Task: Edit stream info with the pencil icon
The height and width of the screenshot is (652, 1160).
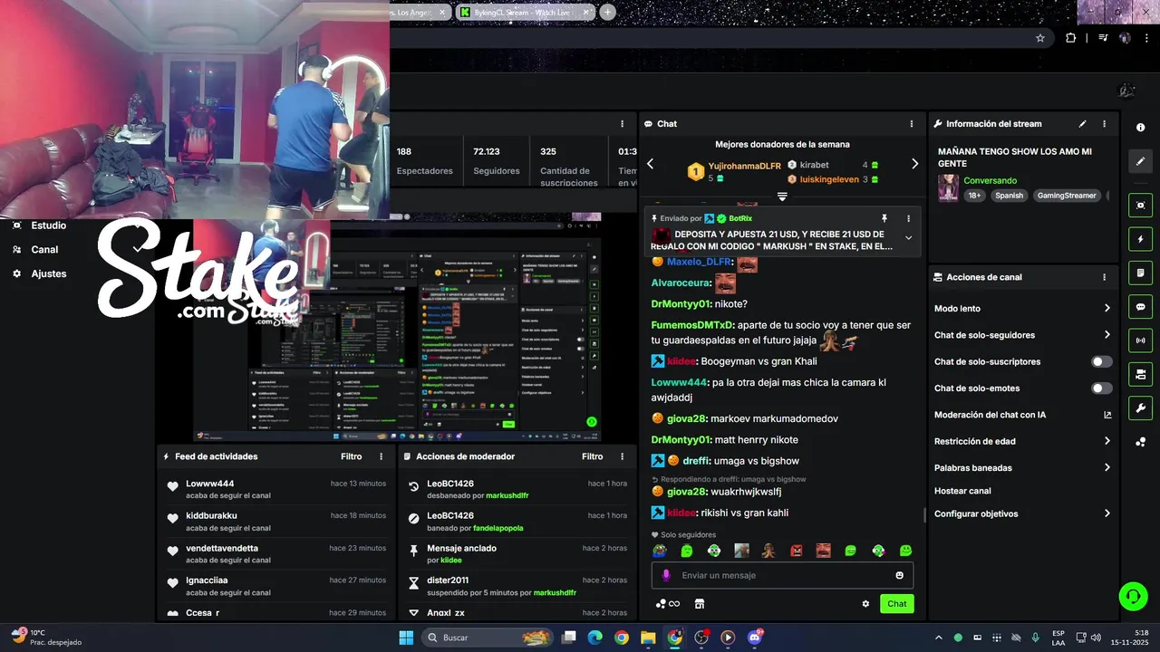Action: click(x=1082, y=124)
